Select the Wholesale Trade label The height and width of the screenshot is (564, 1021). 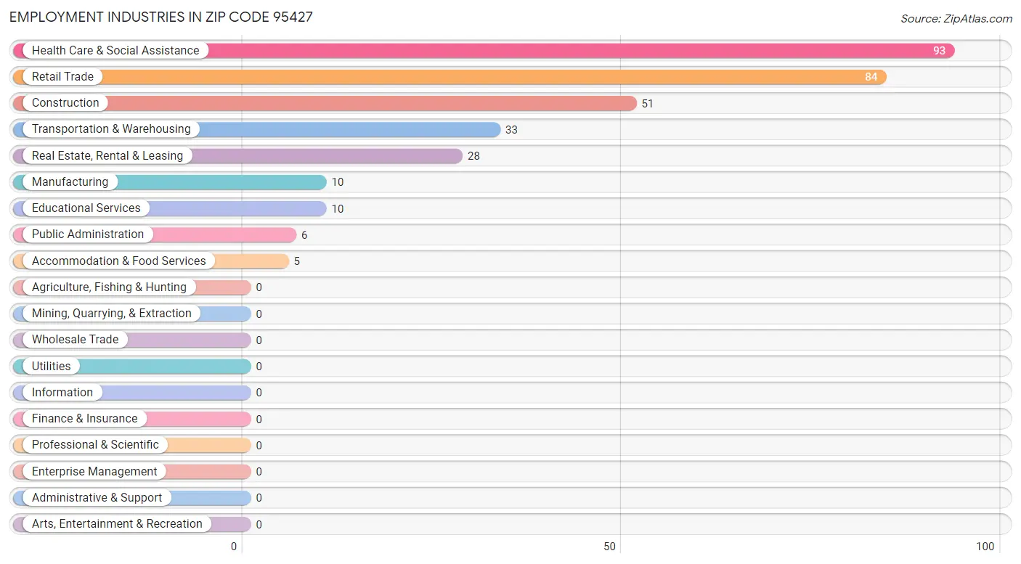[x=75, y=339]
